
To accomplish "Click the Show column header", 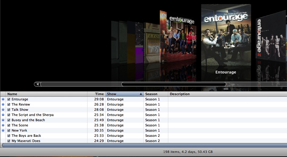I will click(125, 94).
